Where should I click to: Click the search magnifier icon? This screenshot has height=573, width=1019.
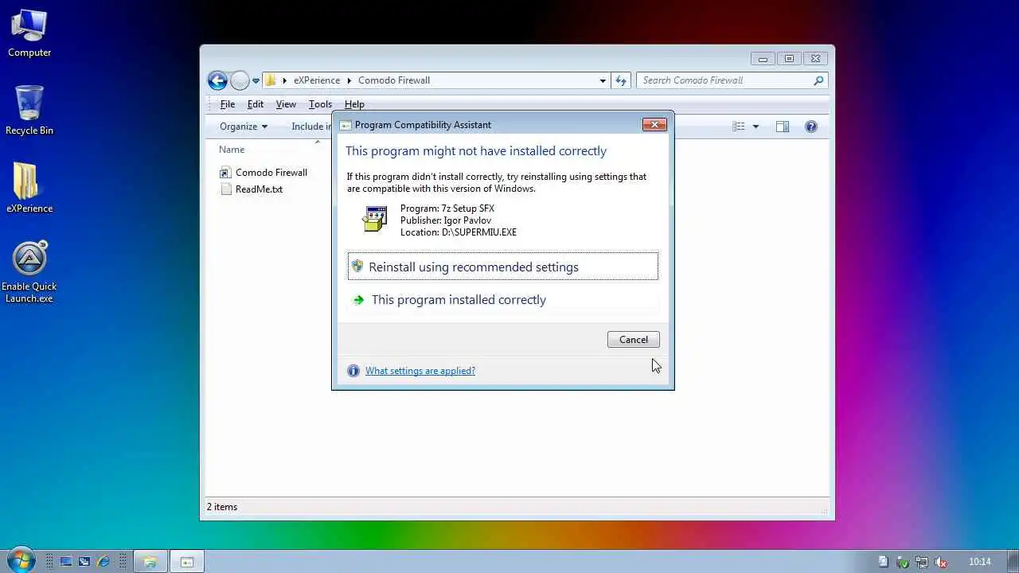click(818, 80)
